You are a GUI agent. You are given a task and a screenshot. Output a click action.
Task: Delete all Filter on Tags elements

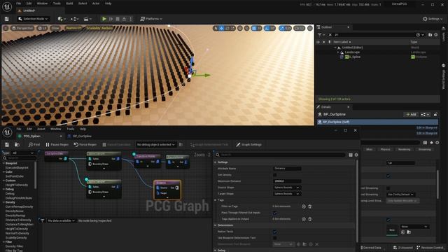coord(310,206)
